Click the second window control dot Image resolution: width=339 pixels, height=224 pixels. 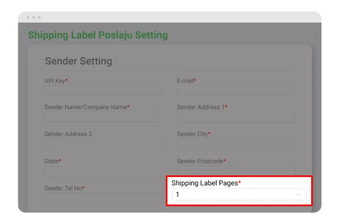pos(34,17)
